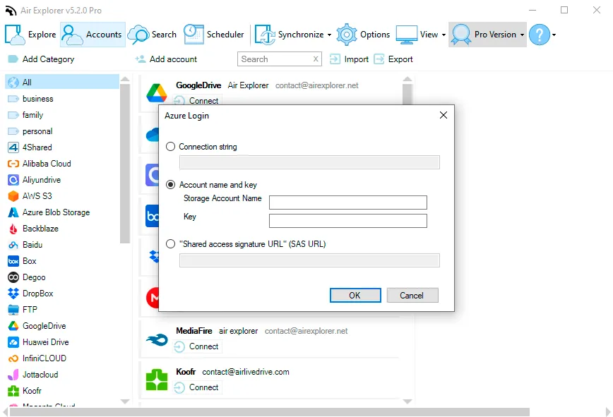Connect the MediaFire account
The width and height of the screenshot is (613, 417).
(x=197, y=346)
